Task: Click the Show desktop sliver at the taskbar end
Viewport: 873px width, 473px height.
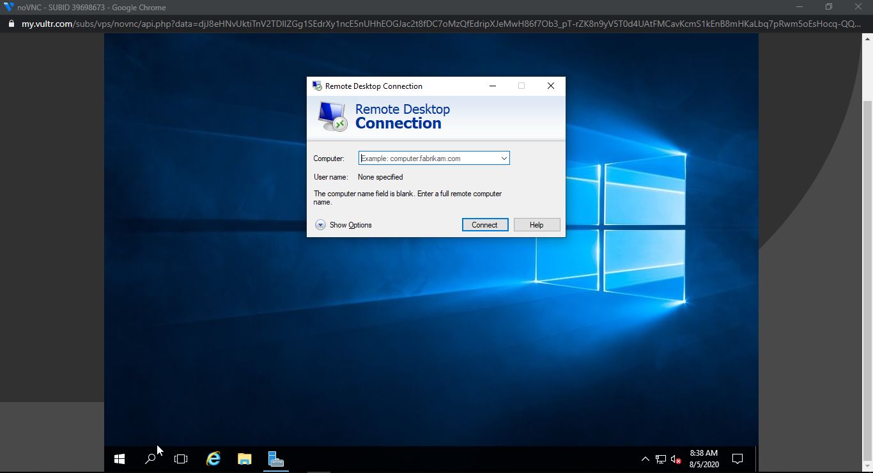Action: [757, 459]
